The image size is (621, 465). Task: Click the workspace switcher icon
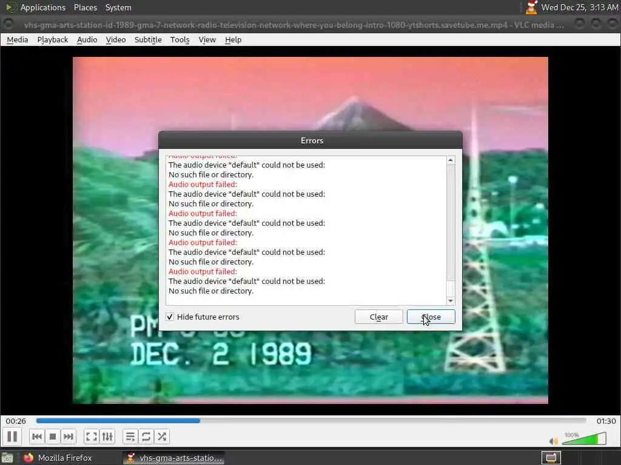pyautogui.click(x=551, y=458)
